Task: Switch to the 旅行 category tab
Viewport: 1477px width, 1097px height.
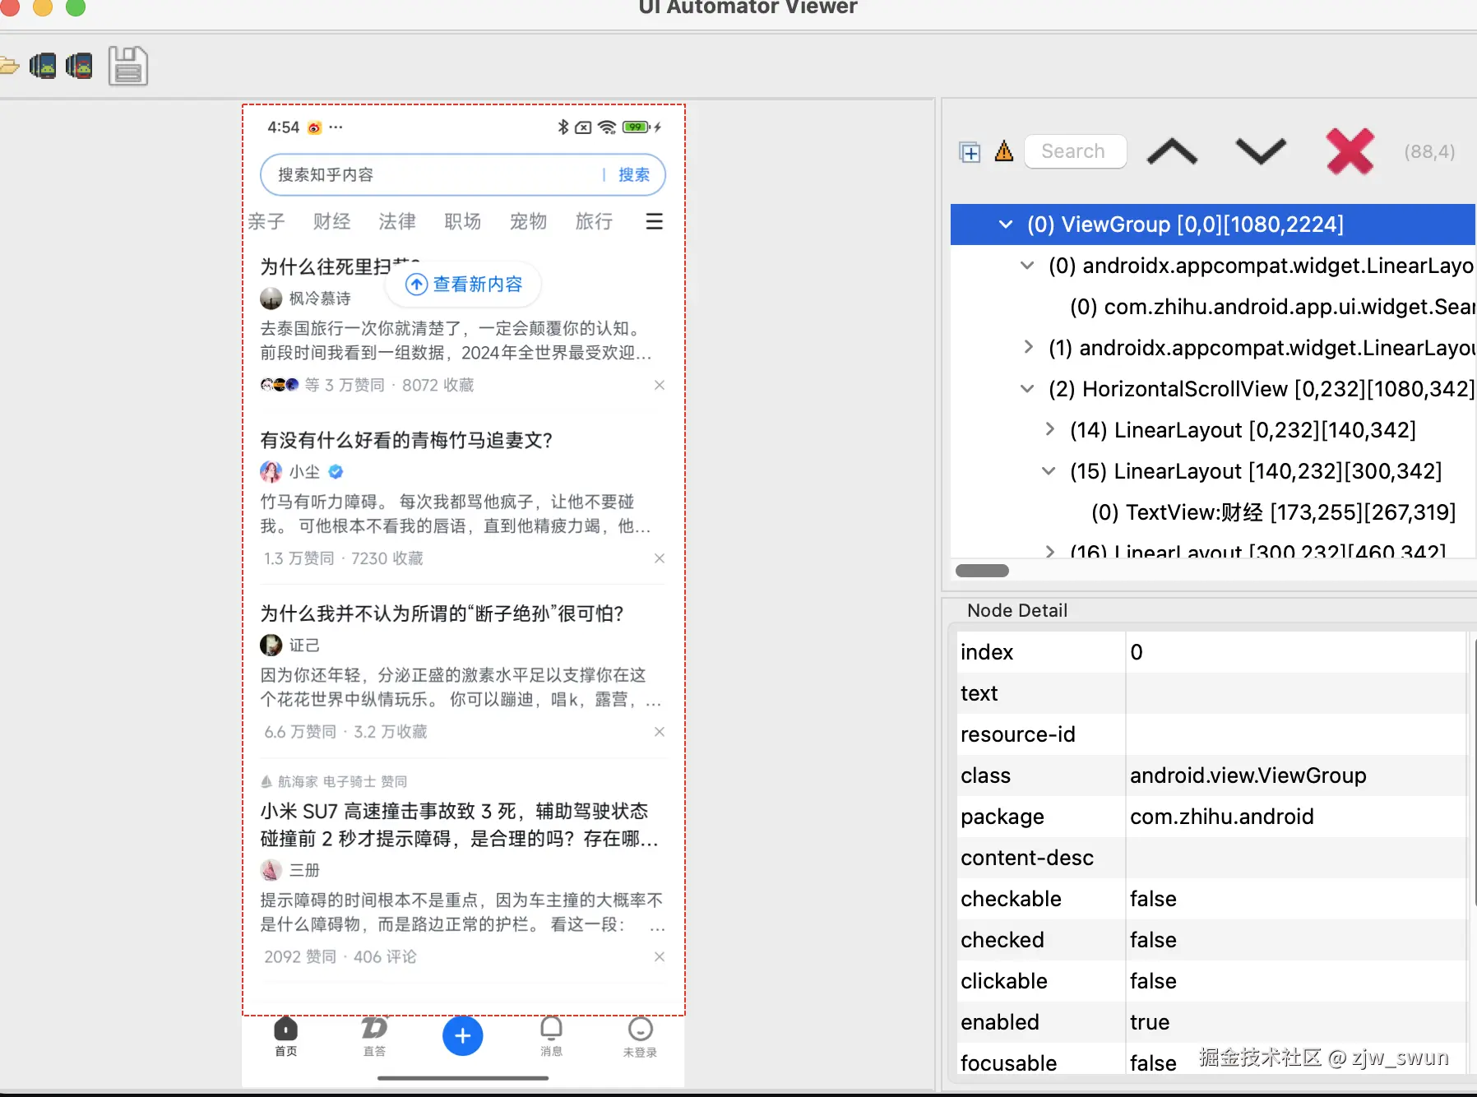Action: [x=594, y=221]
